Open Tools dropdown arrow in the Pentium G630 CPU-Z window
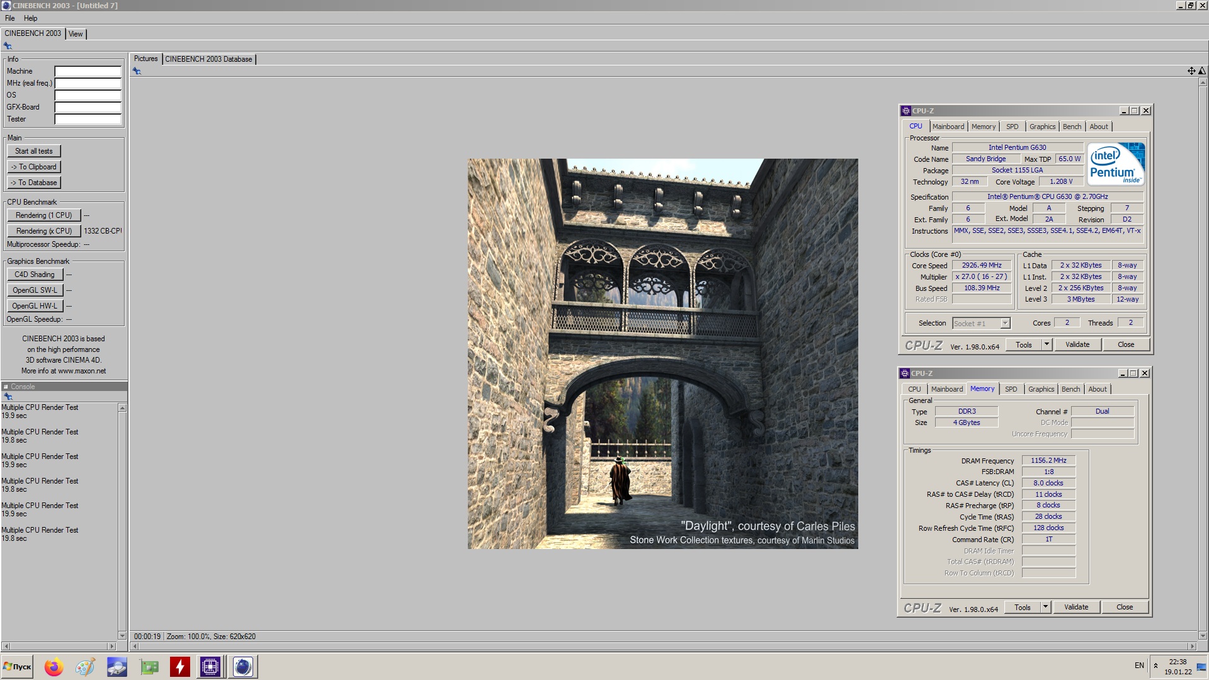Viewport: 1209px width, 680px height. [1047, 344]
